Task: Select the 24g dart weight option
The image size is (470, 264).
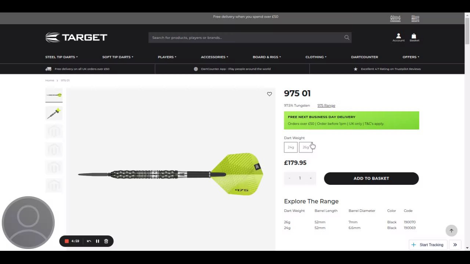Action: (291, 147)
